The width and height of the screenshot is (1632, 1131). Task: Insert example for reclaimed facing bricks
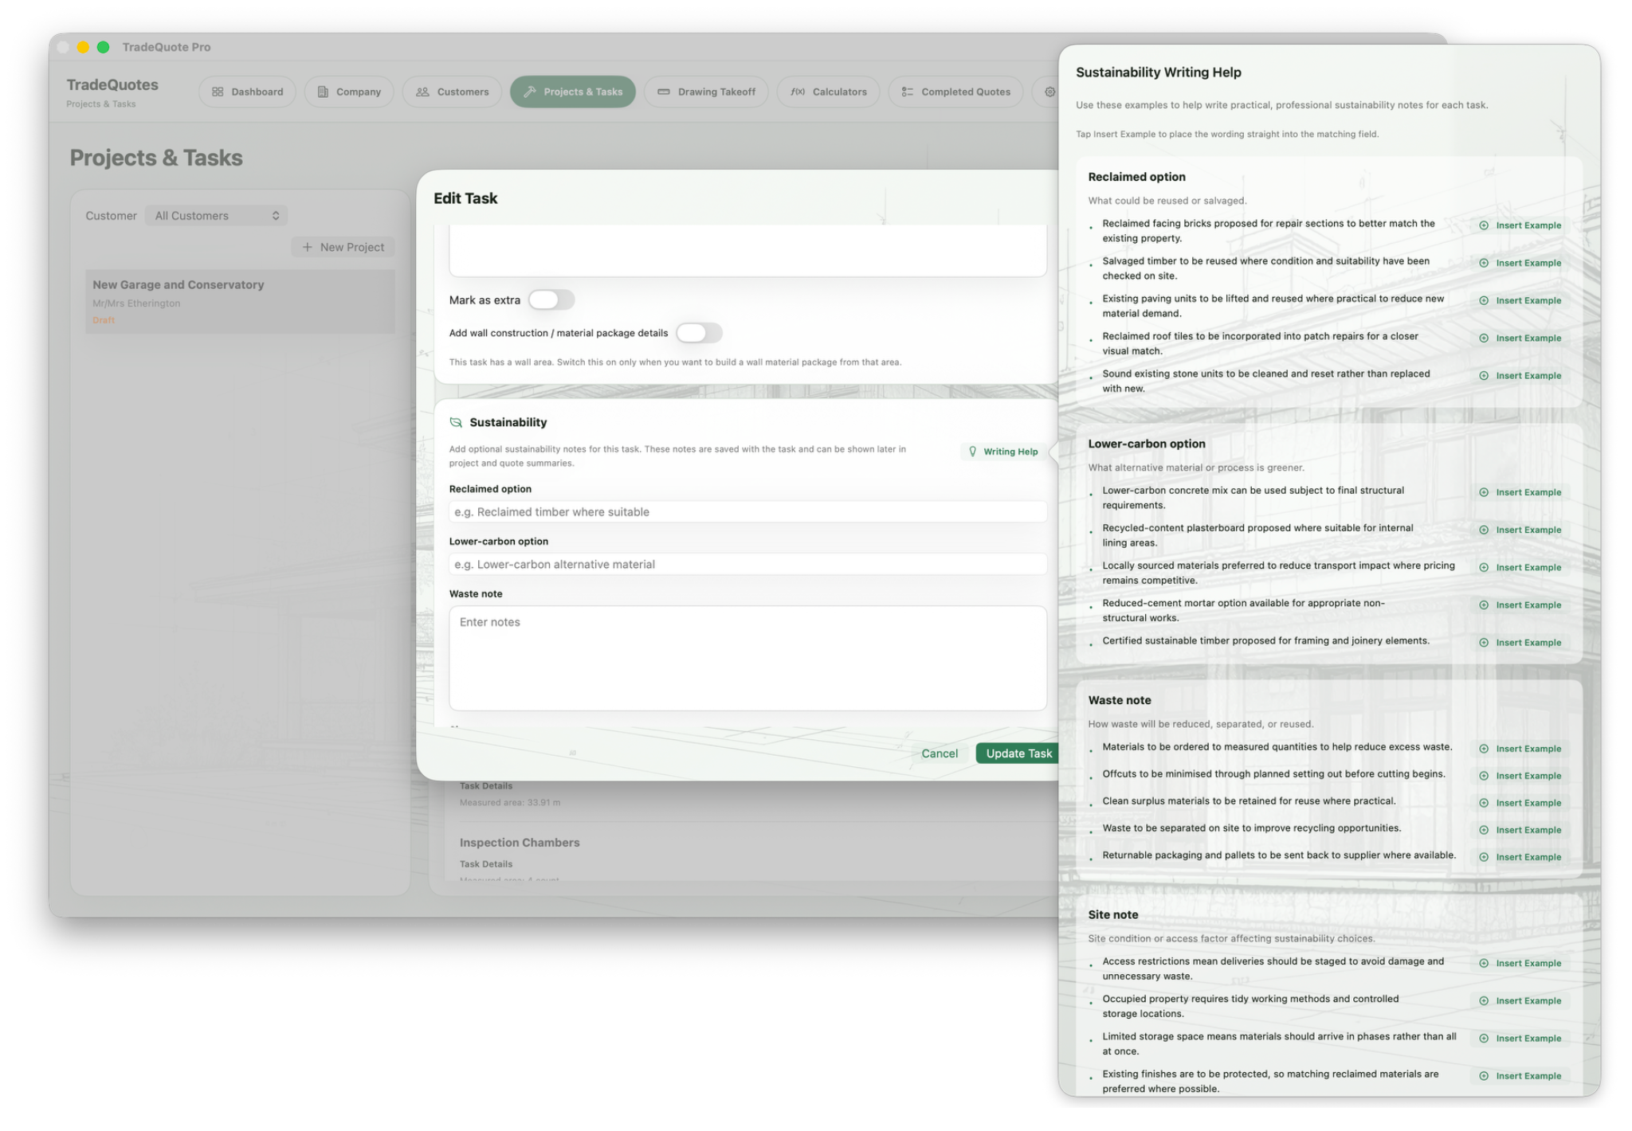(1520, 225)
